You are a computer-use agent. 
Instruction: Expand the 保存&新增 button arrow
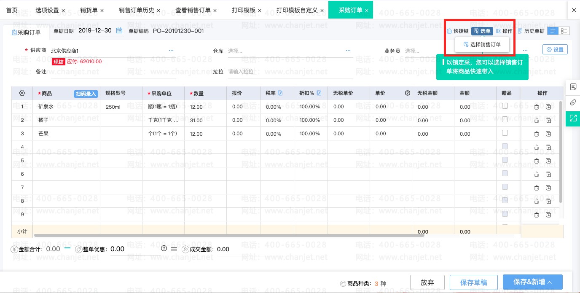(x=549, y=282)
